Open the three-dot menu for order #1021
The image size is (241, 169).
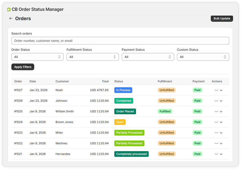point(216,154)
